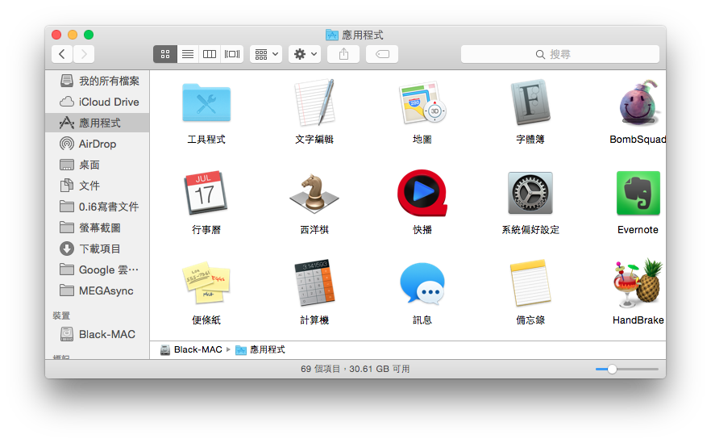The image size is (711, 443).
Task: Go back with the left arrow
Action: click(x=62, y=54)
